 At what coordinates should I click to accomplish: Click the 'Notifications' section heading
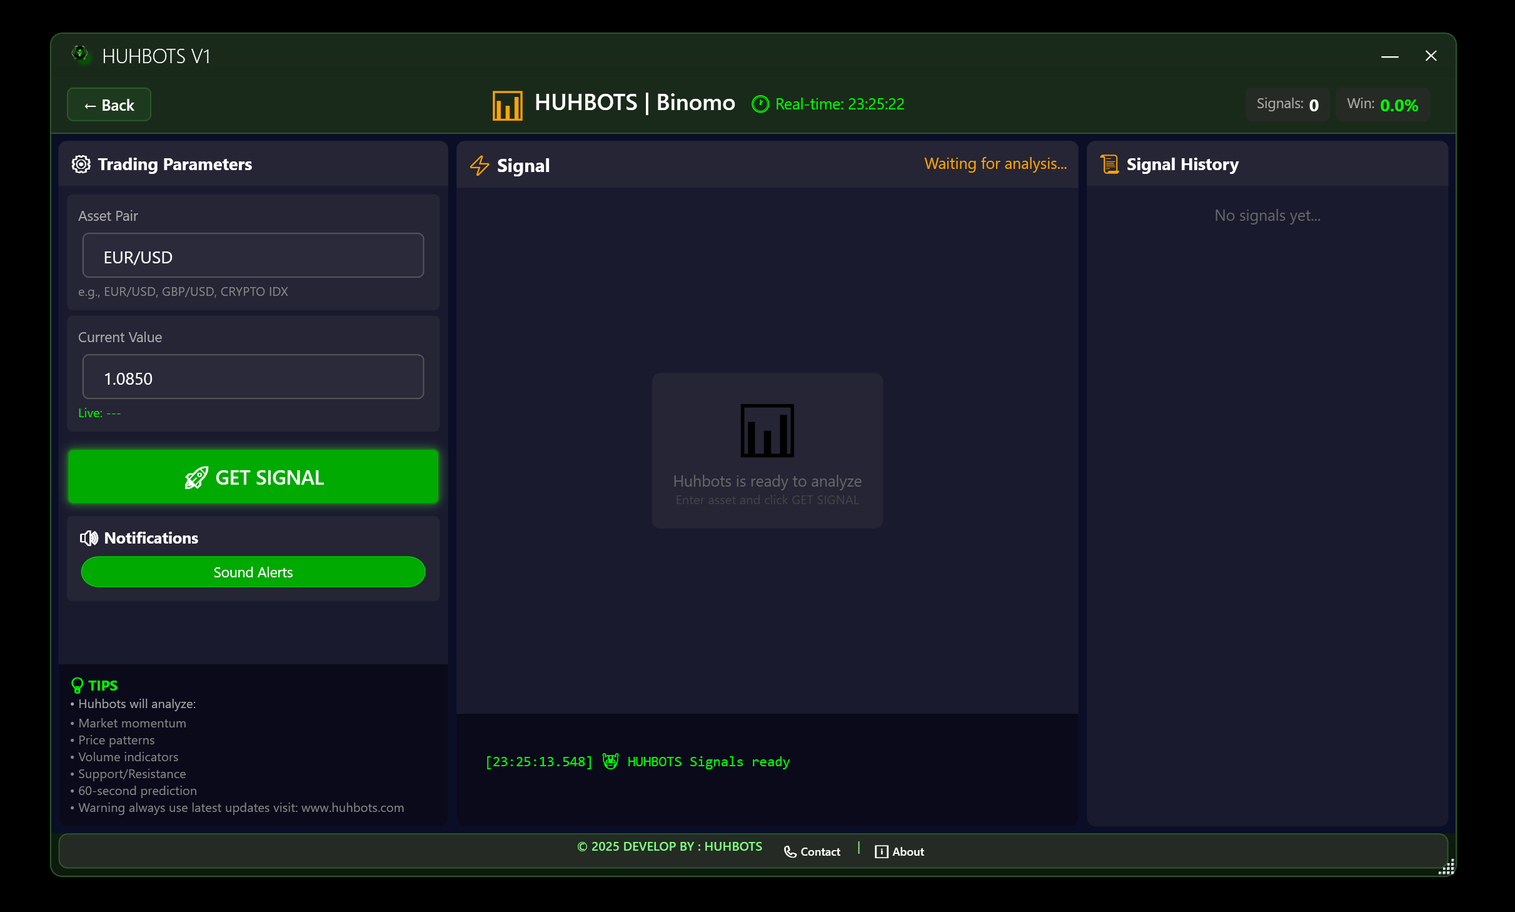pos(151,539)
